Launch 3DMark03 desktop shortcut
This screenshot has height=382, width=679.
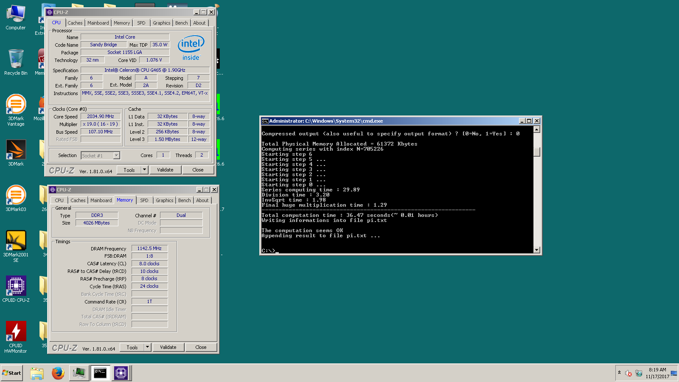(x=16, y=198)
